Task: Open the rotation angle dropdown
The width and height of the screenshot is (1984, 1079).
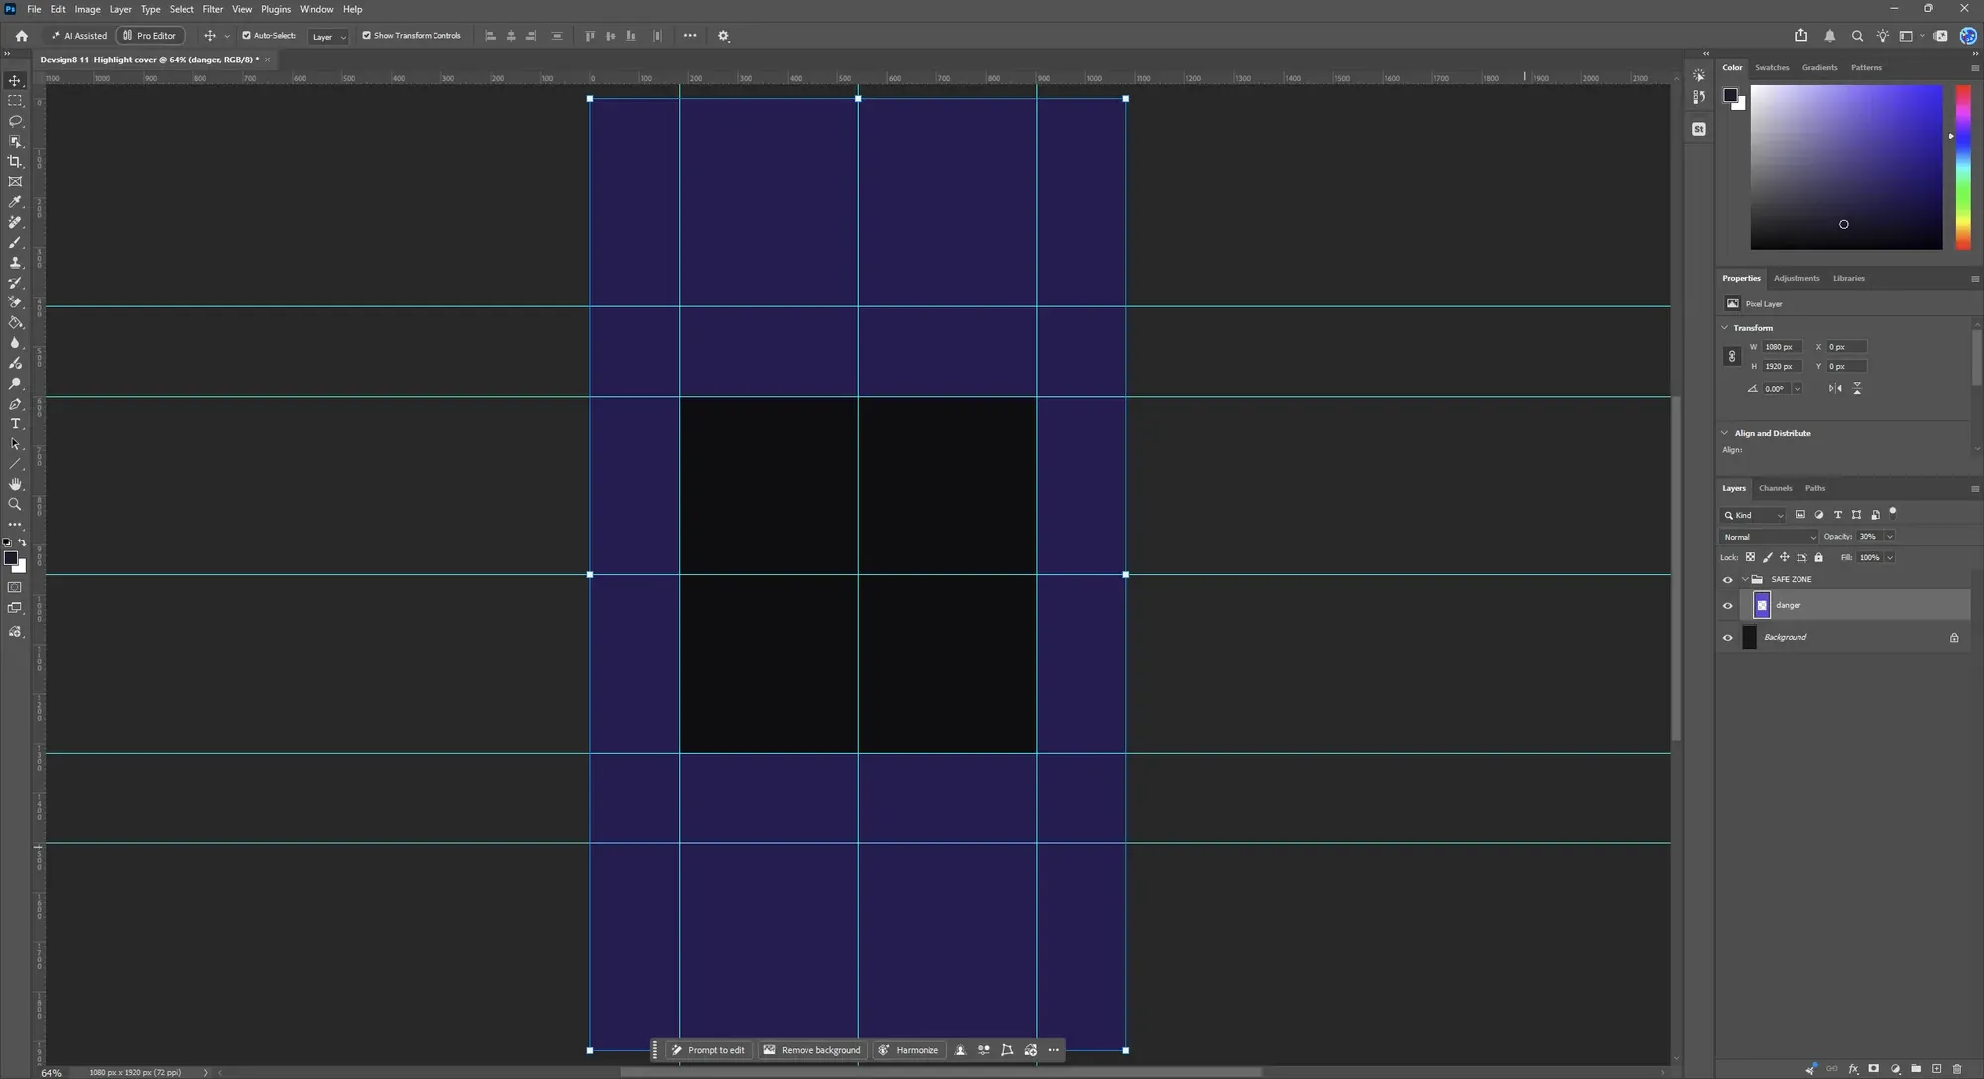Action: tap(1797, 389)
